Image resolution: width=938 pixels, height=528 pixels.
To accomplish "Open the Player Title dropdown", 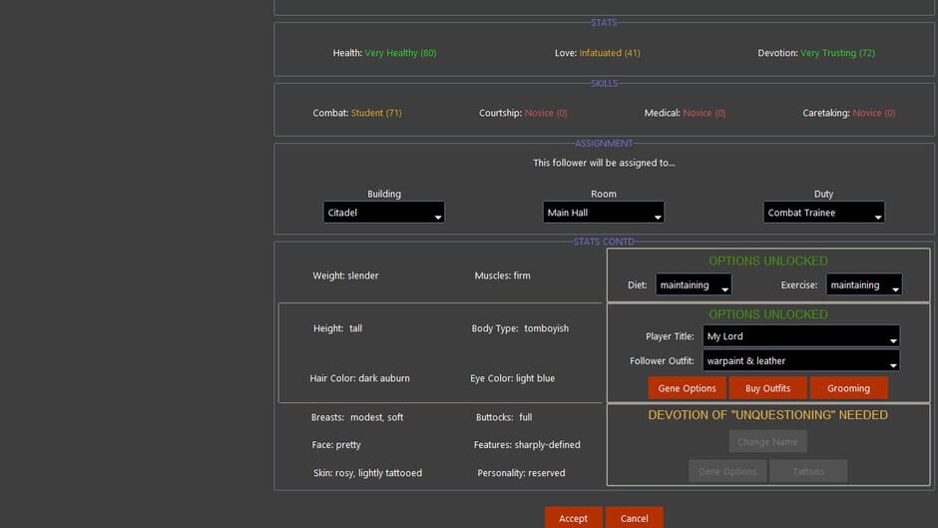I will 800,336.
